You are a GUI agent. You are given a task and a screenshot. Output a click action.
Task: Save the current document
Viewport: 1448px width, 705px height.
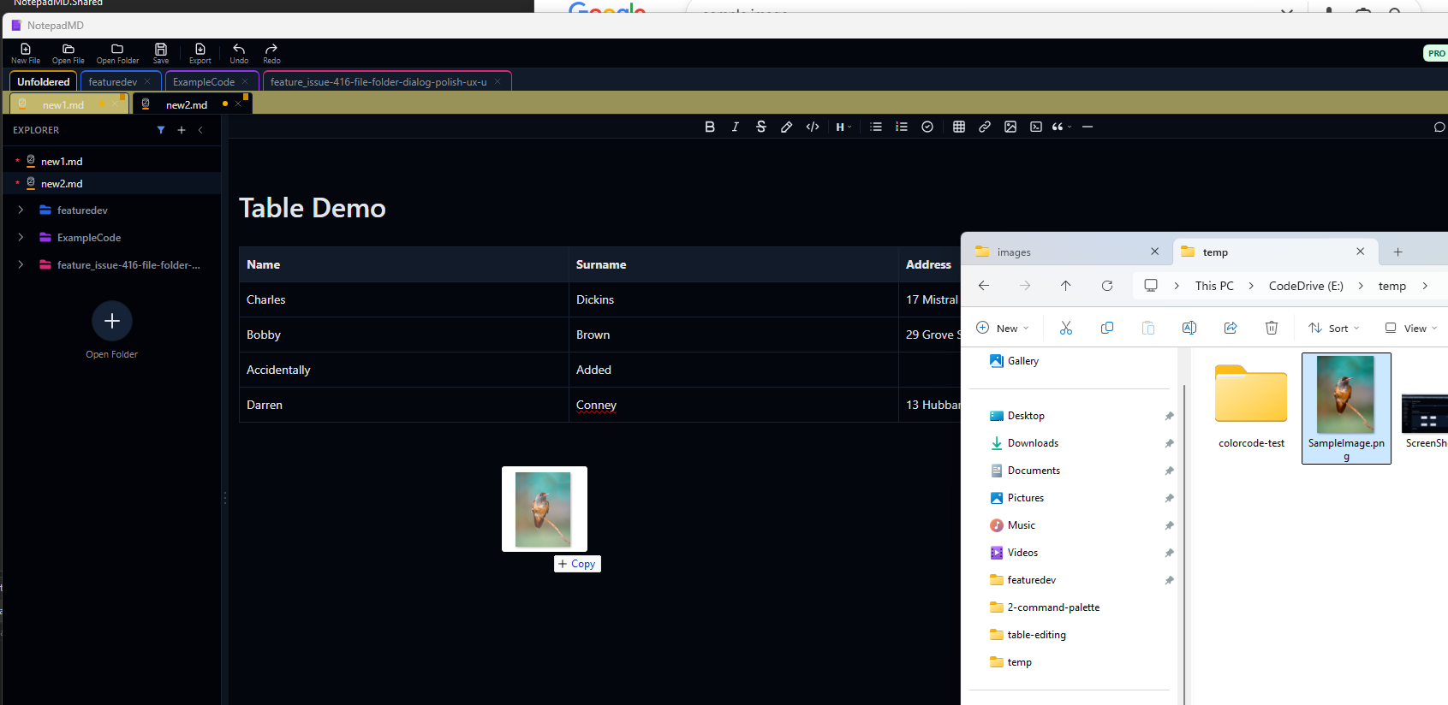point(161,53)
